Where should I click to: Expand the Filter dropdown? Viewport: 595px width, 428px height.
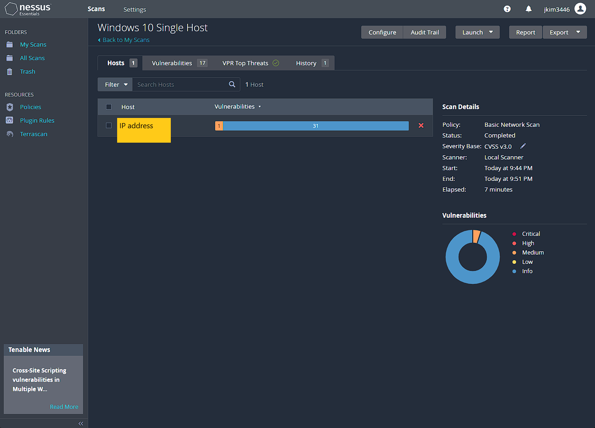(115, 84)
